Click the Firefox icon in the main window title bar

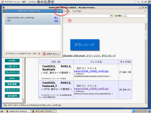point(4,8)
